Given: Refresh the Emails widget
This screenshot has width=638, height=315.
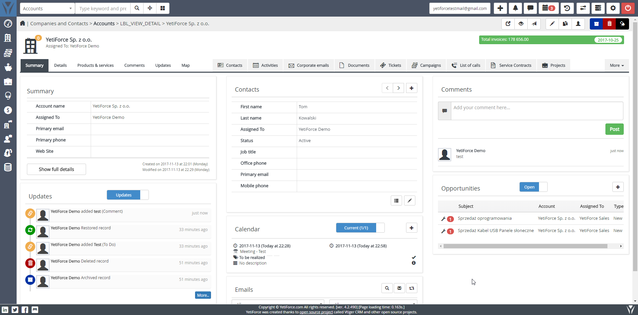Looking at the screenshot, I should (412, 288).
